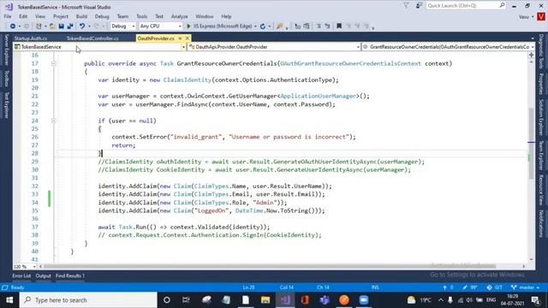Screen dimensions: 548x308
Task: Click the unpublished commits arrow status item
Action: click(448, 287)
